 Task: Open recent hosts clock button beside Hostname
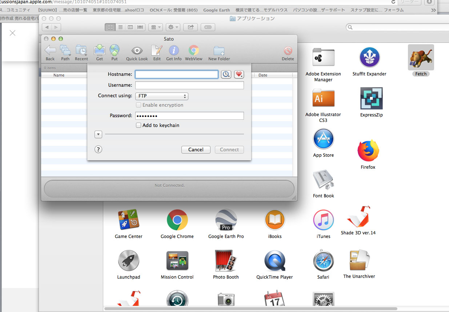tap(226, 74)
